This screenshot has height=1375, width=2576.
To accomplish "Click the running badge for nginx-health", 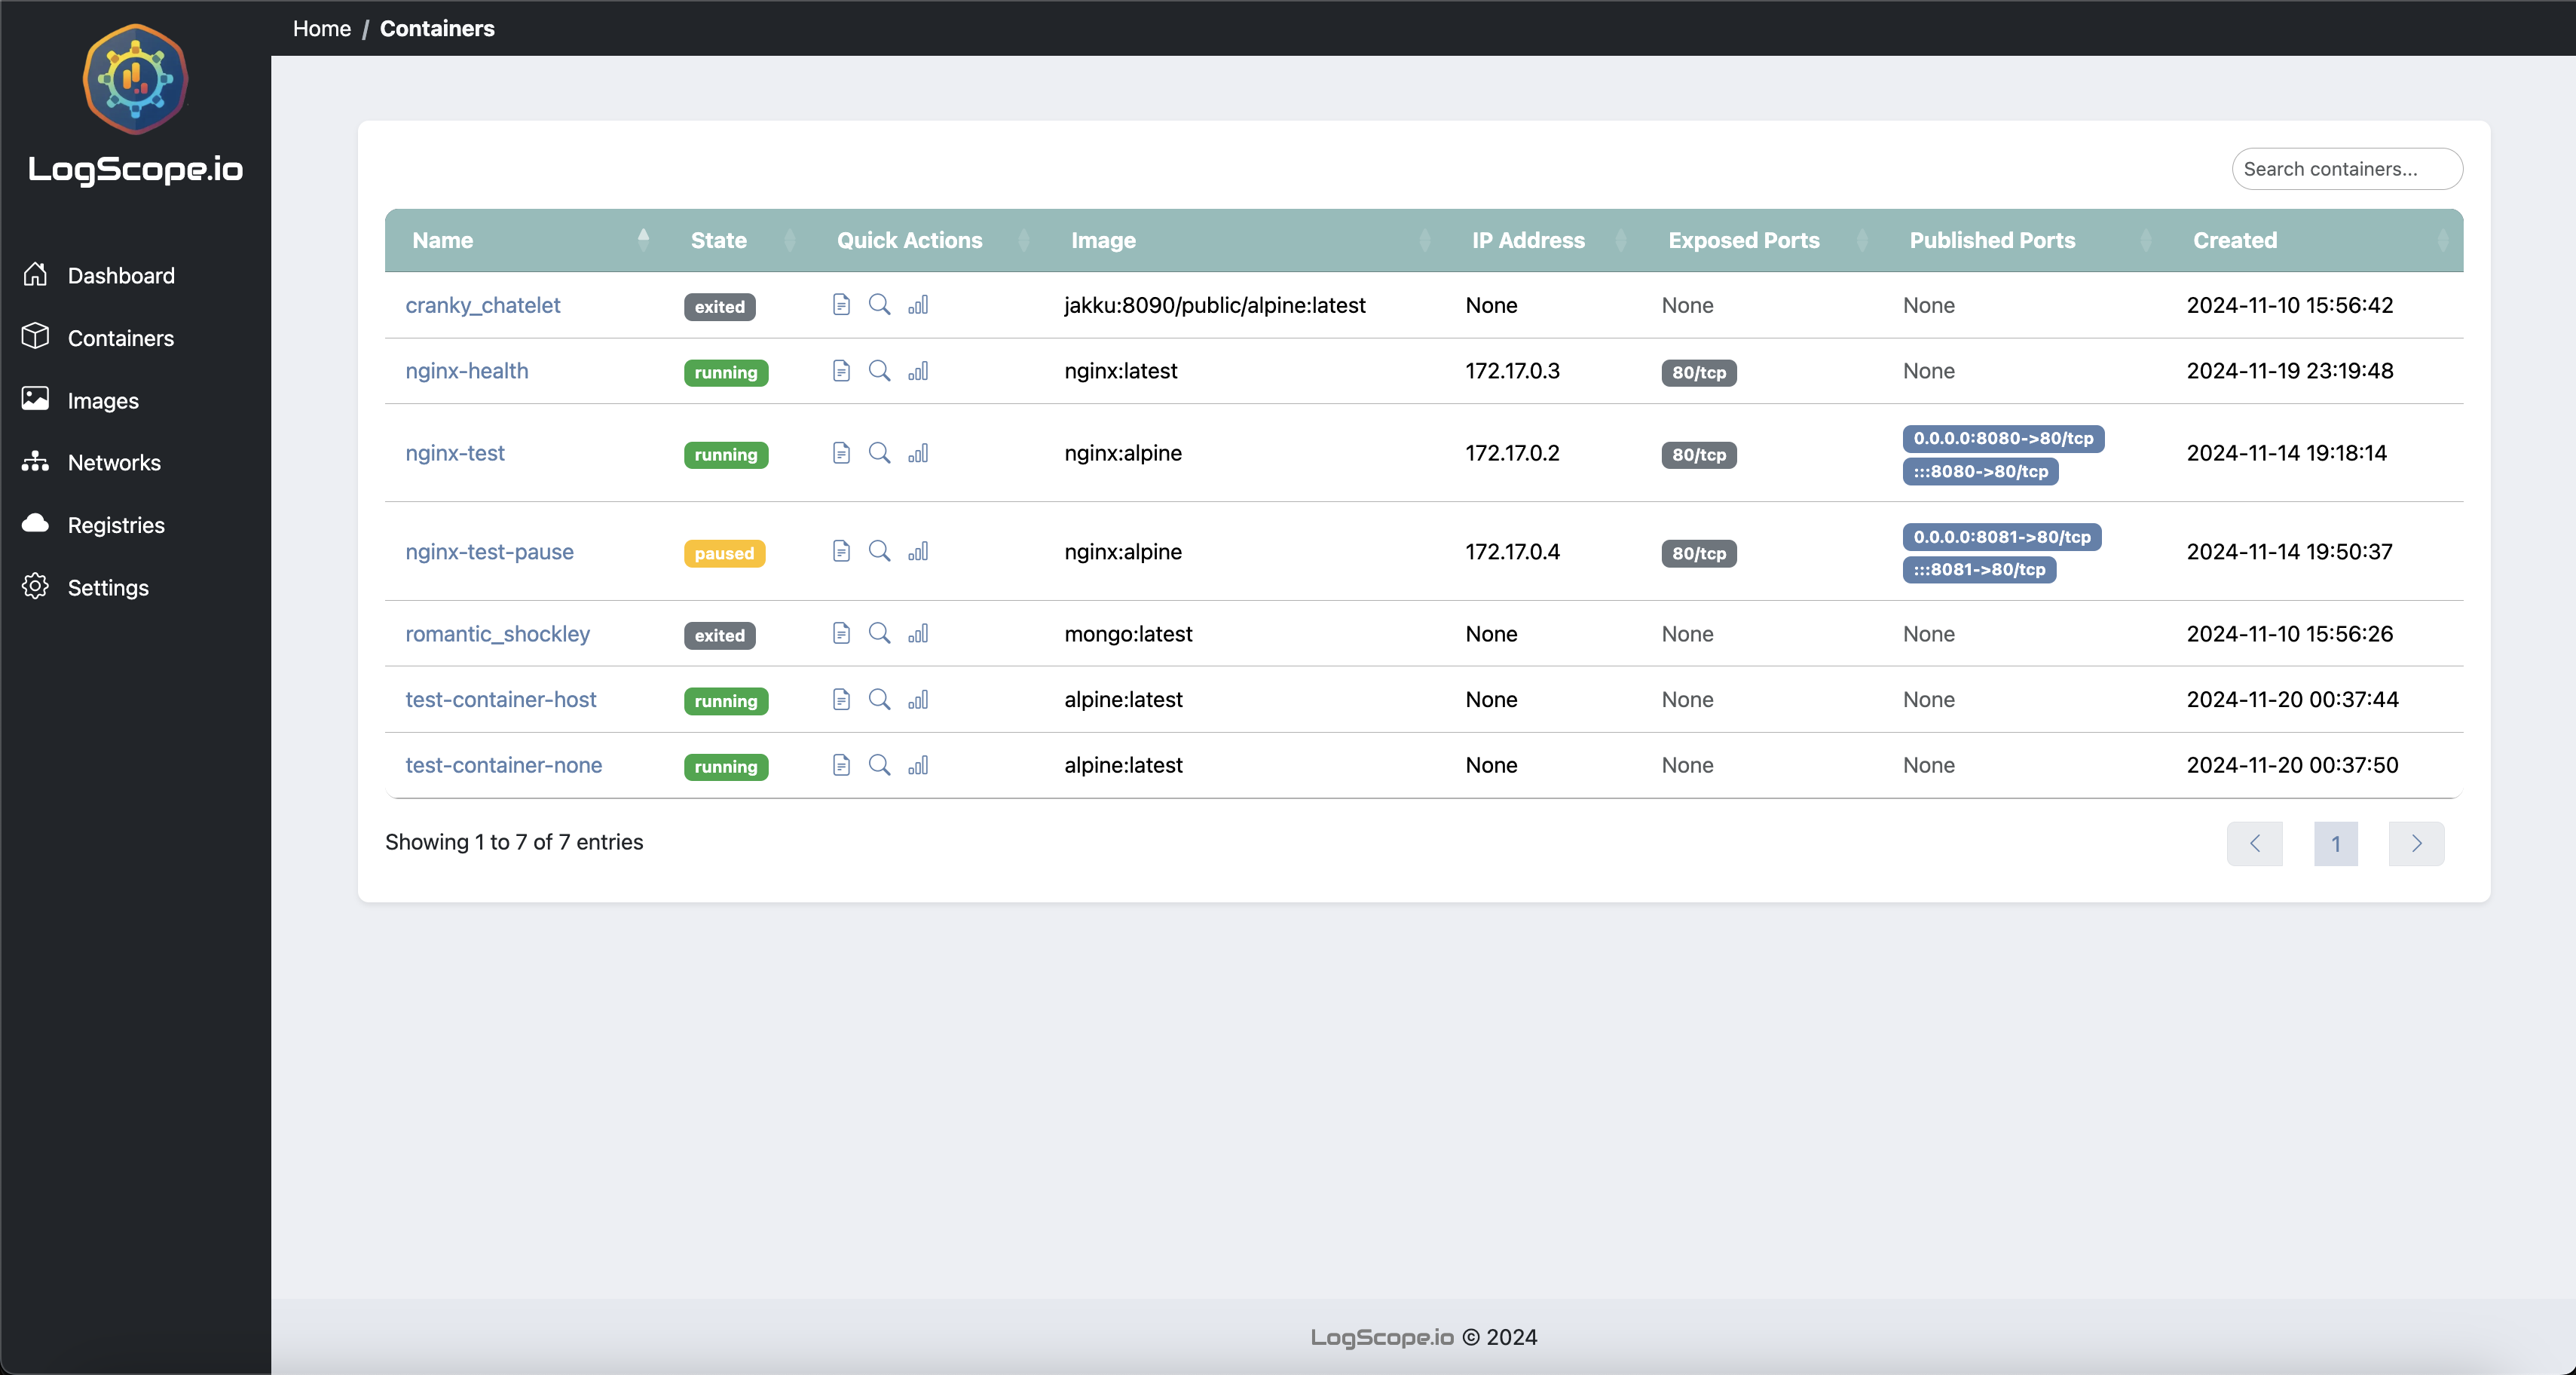I will pyautogui.click(x=726, y=372).
